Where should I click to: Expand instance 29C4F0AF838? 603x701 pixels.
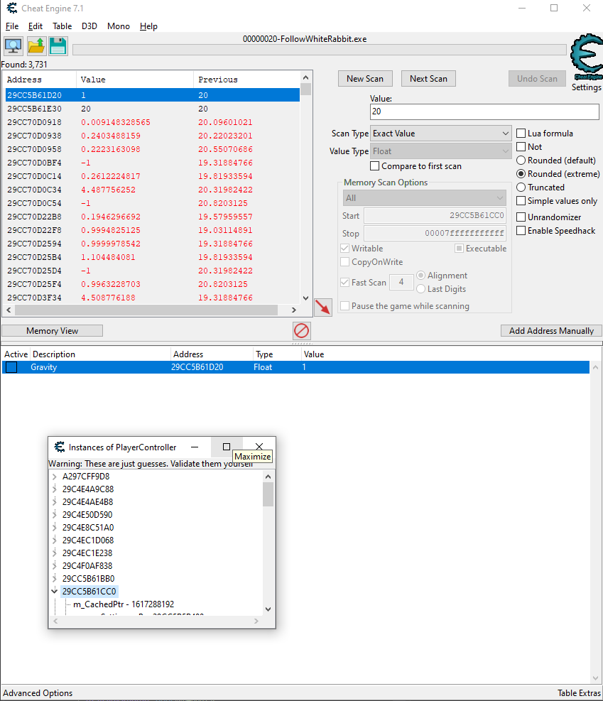click(x=55, y=566)
